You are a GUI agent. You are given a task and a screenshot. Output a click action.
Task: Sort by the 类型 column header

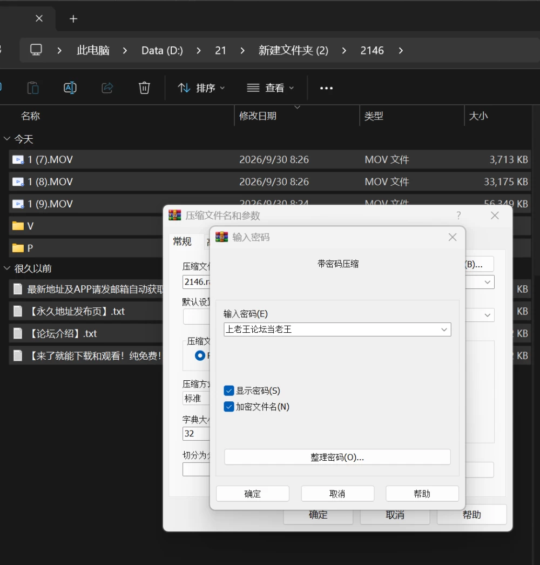point(374,116)
